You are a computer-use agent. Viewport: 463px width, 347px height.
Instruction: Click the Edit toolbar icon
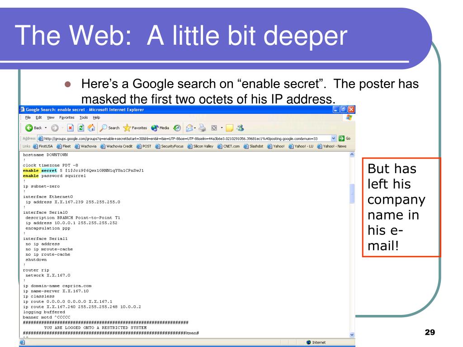click(x=214, y=128)
